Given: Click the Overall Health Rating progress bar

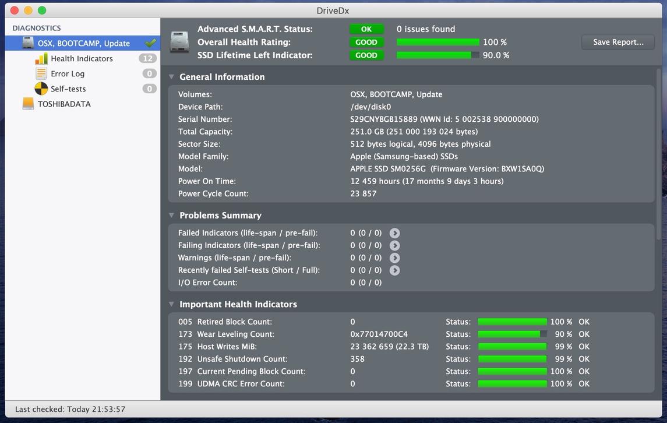Looking at the screenshot, I should [x=437, y=42].
